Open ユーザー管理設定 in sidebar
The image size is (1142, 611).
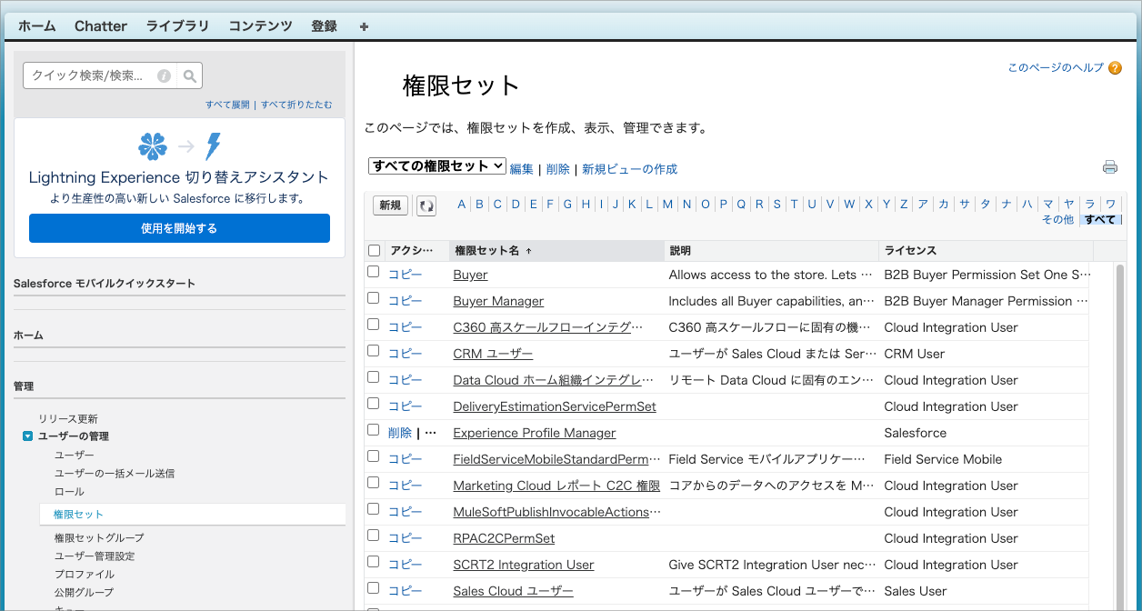(95, 556)
